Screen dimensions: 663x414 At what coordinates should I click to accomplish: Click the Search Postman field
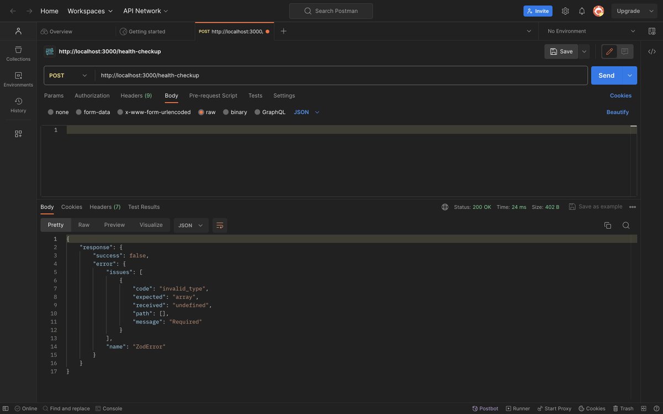[x=331, y=11]
